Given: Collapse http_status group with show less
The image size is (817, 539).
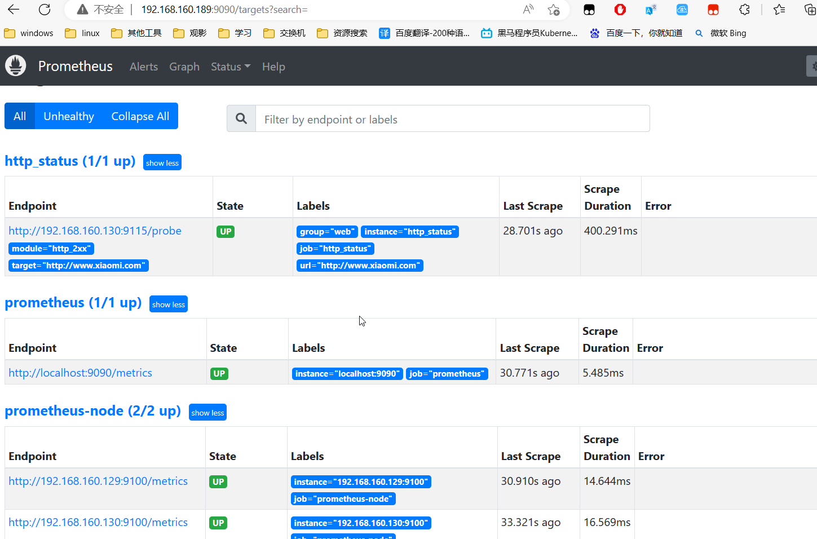Looking at the screenshot, I should coord(162,162).
